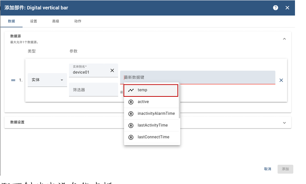The image size is (306, 184).
Task: Click the 数据源 heading text
Action: tap(15, 36)
